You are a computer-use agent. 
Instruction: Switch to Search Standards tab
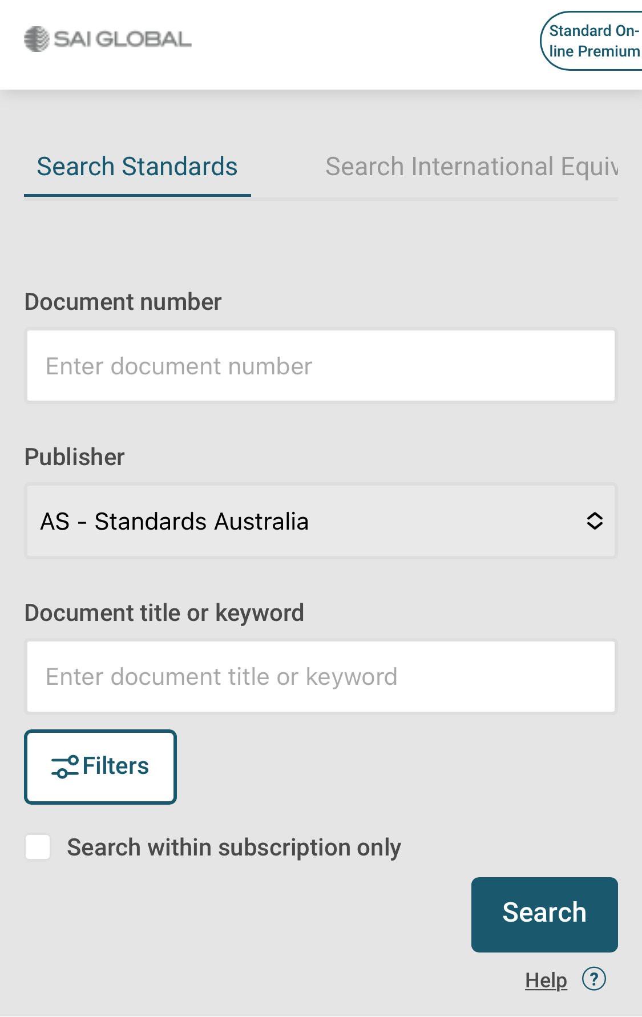(138, 167)
